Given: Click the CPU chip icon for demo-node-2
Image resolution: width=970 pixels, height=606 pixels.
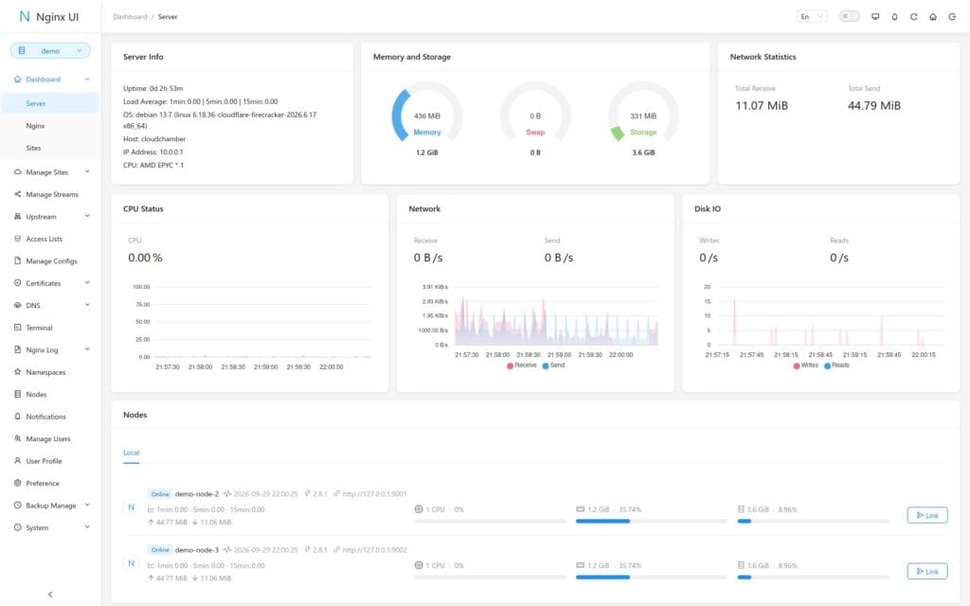Looking at the screenshot, I should click(418, 509).
